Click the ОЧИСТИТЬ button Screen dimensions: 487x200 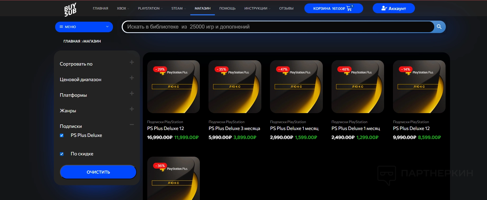coord(98,172)
